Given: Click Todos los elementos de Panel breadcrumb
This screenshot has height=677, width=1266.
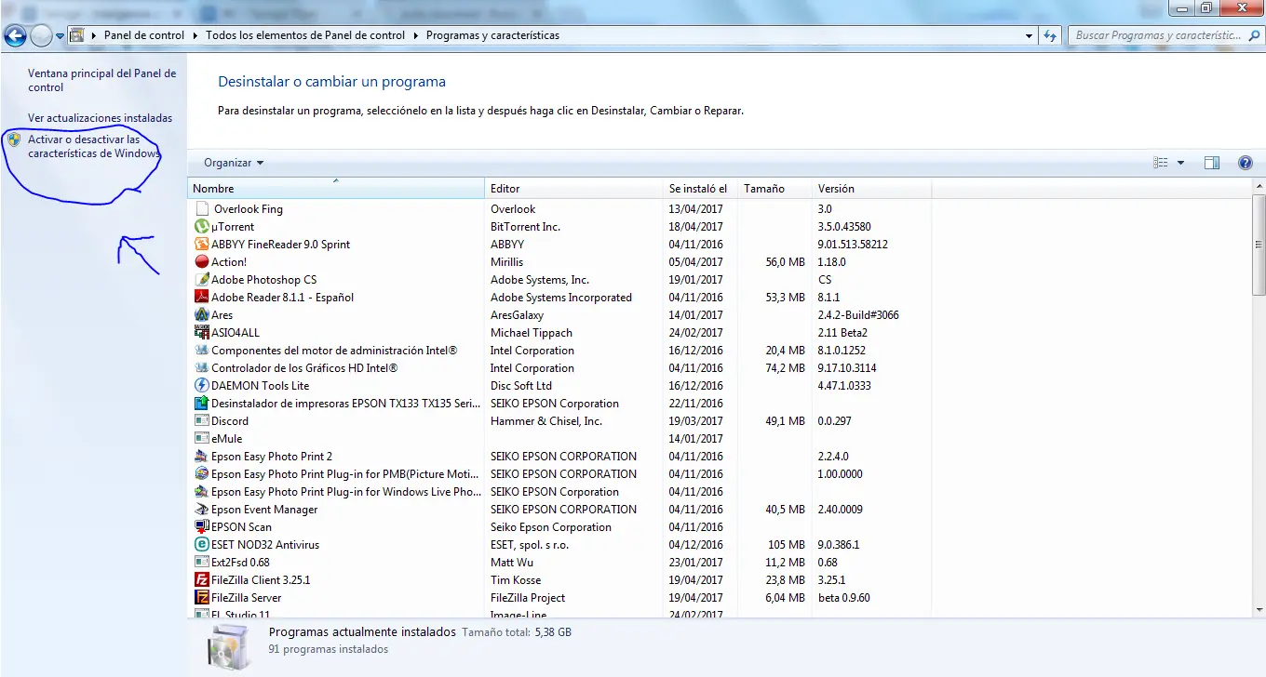Looking at the screenshot, I should pos(305,35).
